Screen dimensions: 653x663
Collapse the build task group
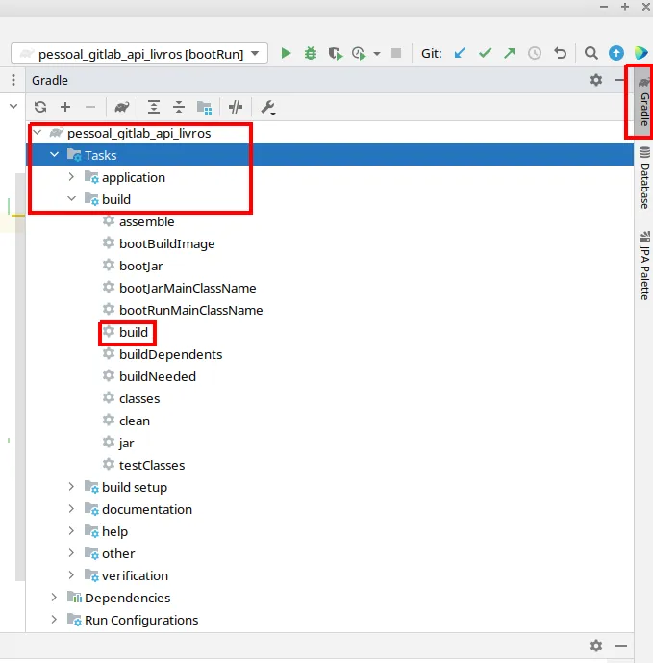click(x=72, y=199)
